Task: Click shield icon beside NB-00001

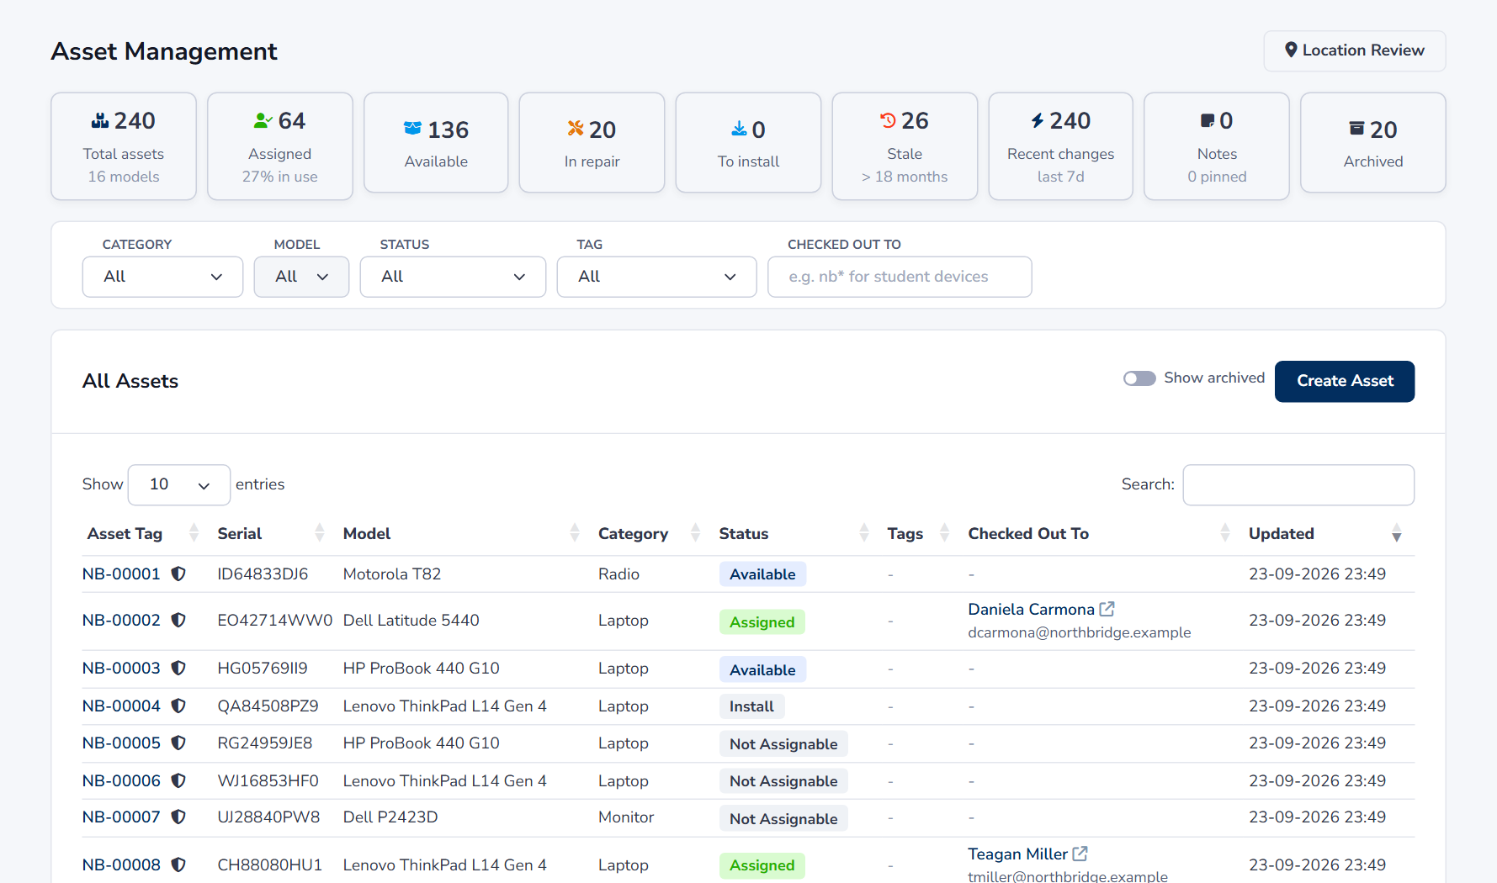Action: pyautogui.click(x=178, y=574)
